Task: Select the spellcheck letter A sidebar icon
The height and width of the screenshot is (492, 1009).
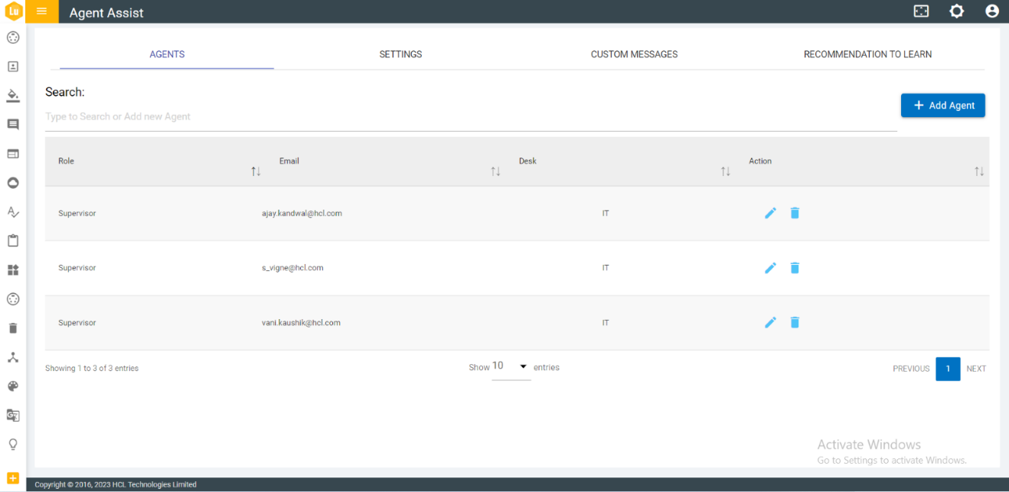Action: point(13,212)
